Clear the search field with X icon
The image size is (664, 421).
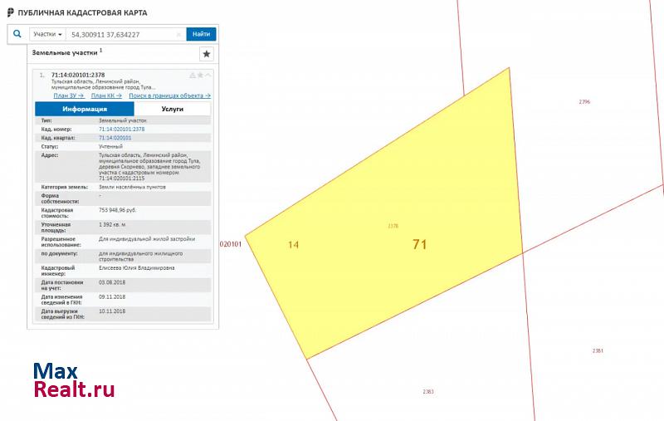click(x=178, y=35)
